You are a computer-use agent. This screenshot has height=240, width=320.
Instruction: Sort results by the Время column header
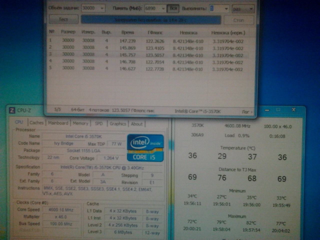click(x=128, y=32)
